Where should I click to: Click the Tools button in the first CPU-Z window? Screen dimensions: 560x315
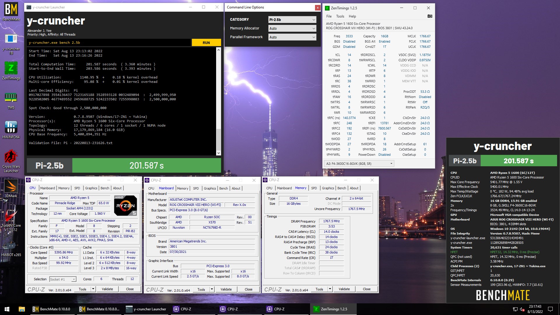point(83,289)
